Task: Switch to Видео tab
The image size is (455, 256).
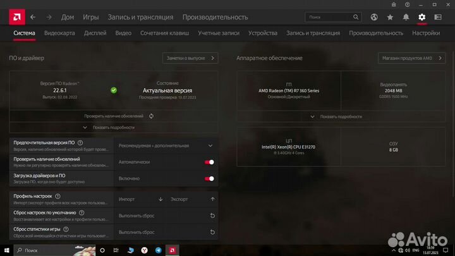Action: (123, 33)
